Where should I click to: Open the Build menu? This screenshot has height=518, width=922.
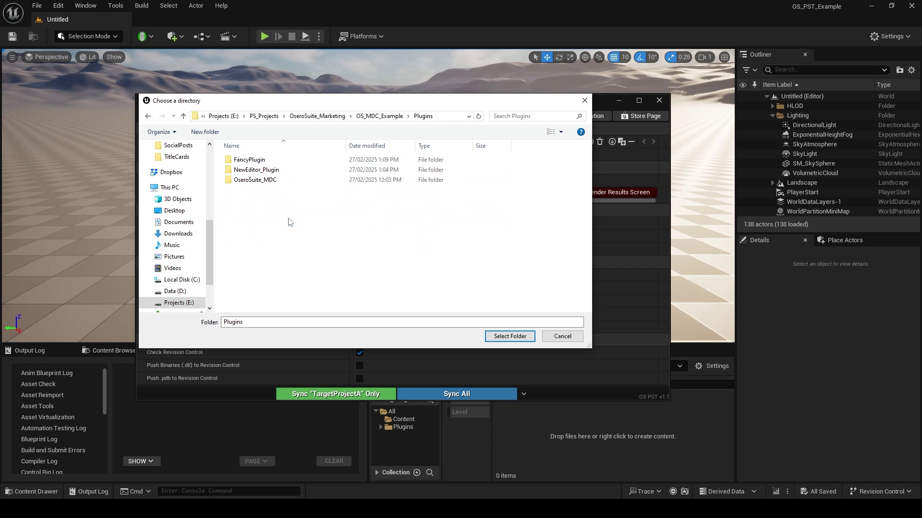142,6
